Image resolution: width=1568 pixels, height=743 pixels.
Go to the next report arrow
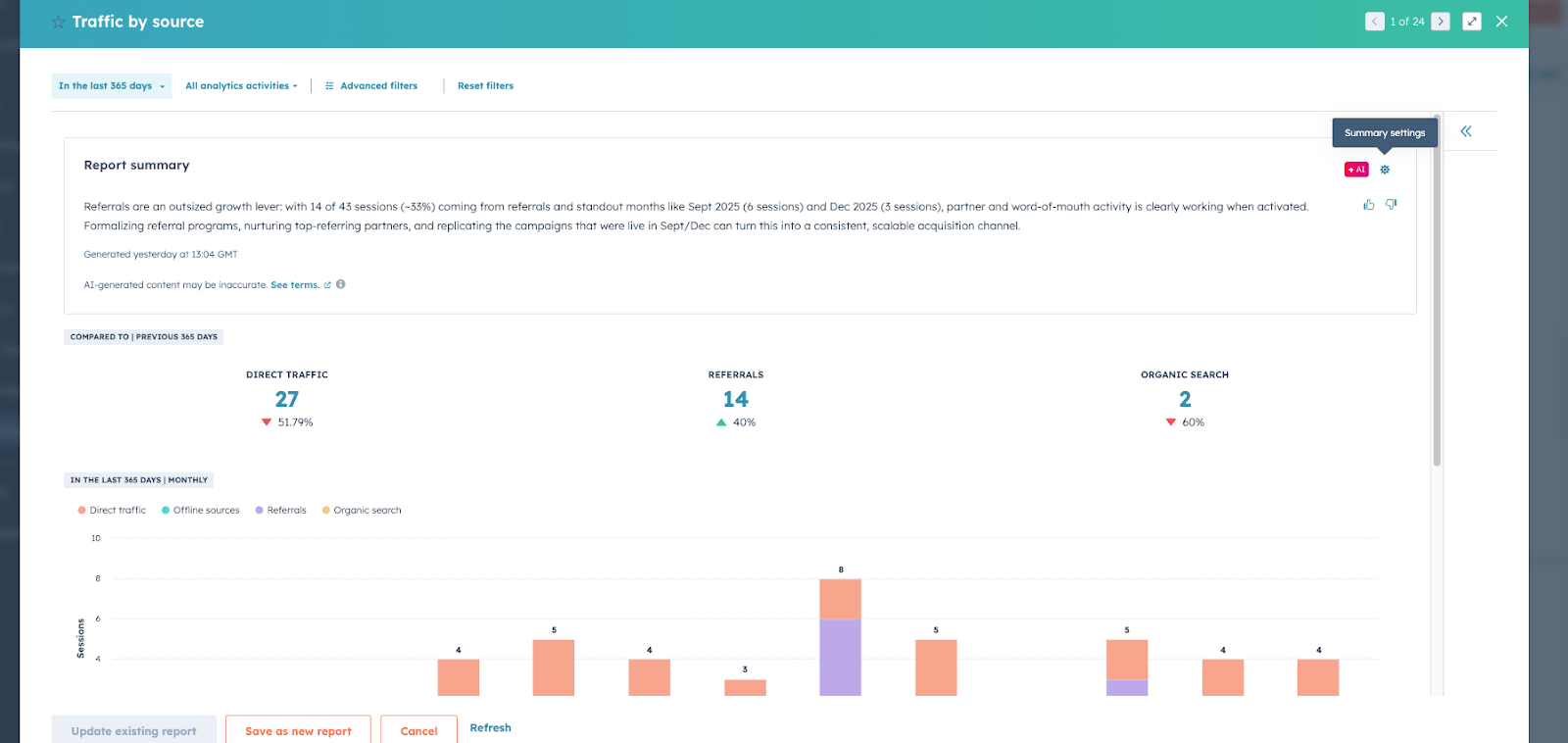(1440, 22)
